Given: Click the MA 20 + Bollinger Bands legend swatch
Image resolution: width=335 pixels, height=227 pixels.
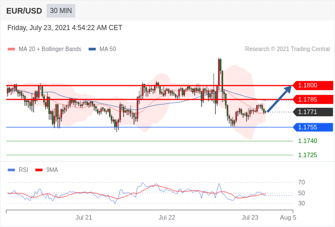Looking at the screenshot, I should pos(11,49).
